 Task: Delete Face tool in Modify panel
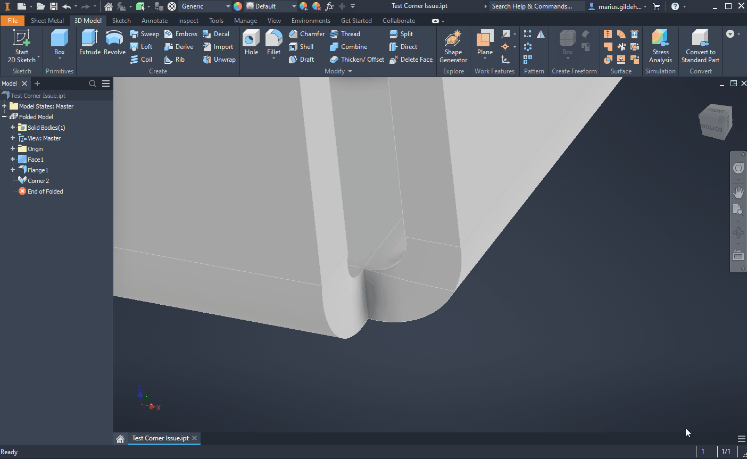(411, 60)
